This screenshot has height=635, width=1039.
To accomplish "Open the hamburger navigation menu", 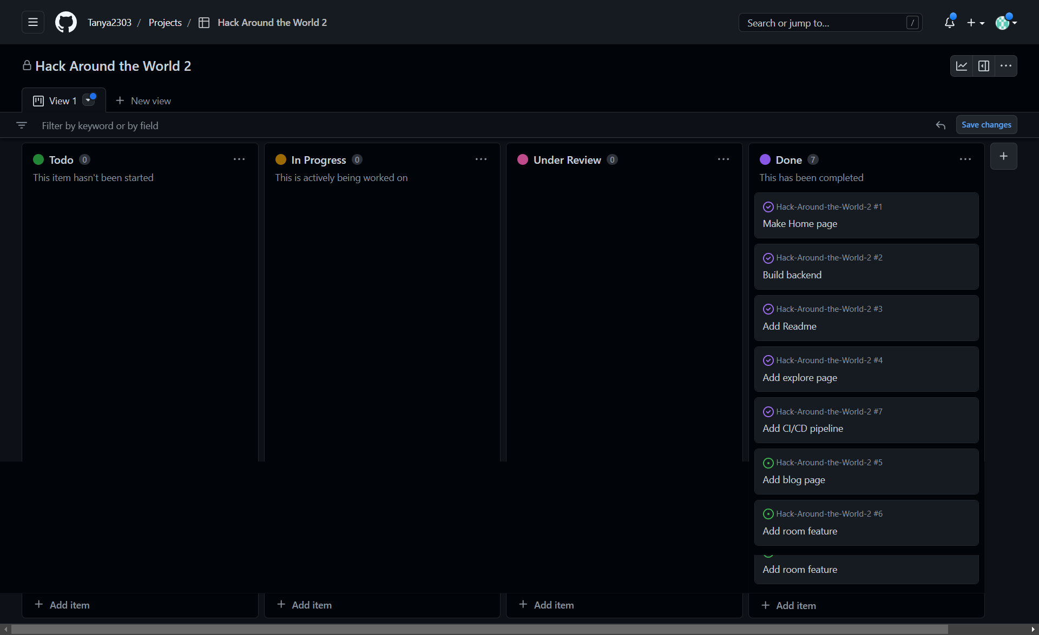I will pyautogui.click(x=33, y=22).
